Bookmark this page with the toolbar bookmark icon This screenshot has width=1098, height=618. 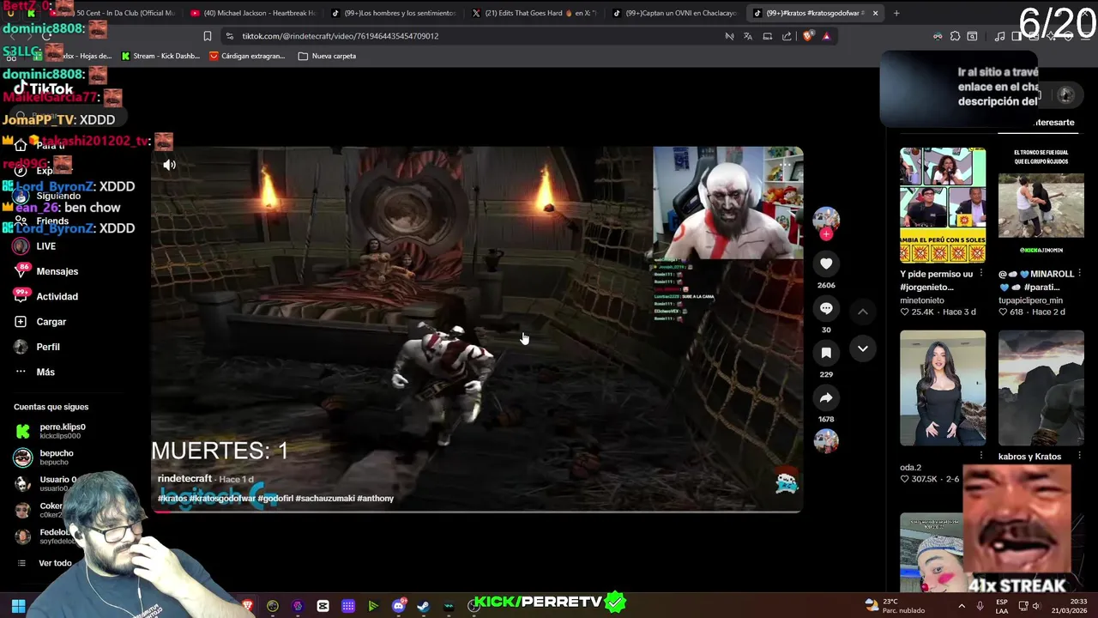[207, 36]
